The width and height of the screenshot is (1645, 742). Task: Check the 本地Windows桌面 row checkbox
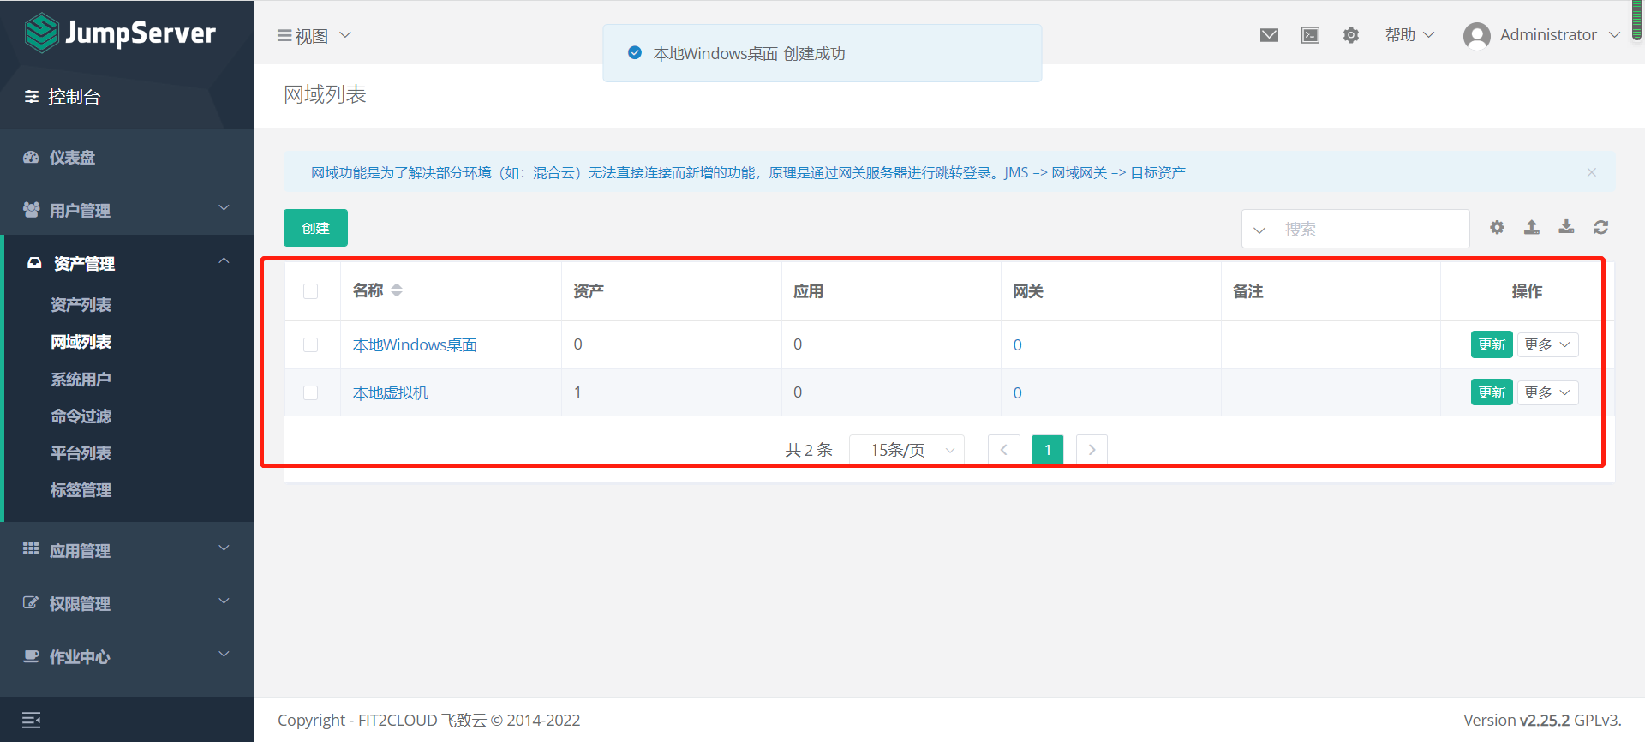tap(310, 344)
